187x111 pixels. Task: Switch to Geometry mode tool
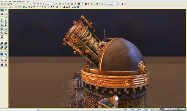pyautogui.click(x=6, y=10)
